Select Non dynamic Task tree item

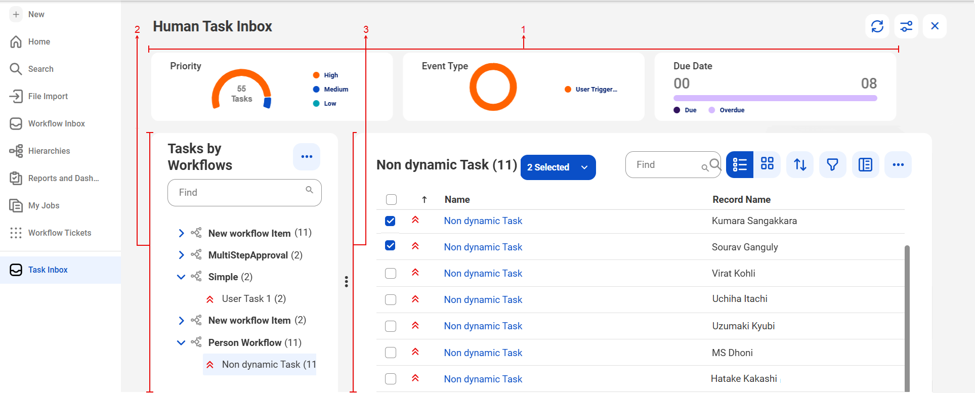[260, 364]
